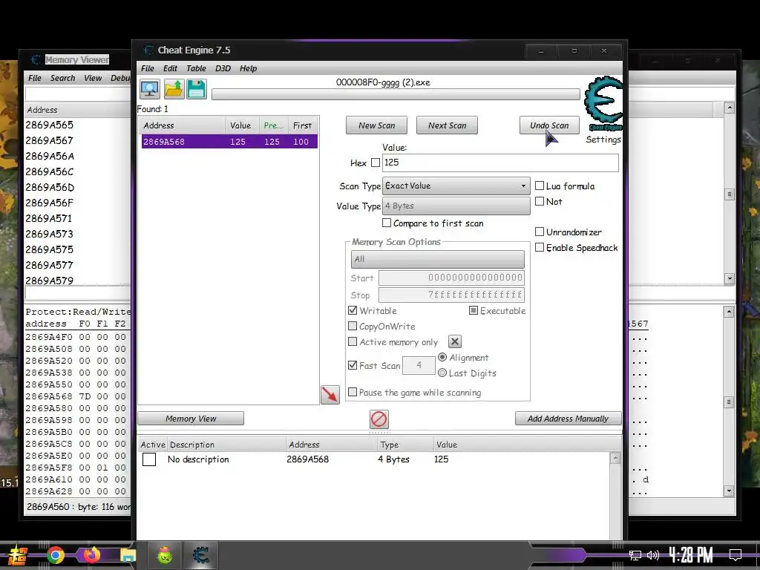
Task: Click the Settings label
Action: pyautogui.click(x=603, y=140)
